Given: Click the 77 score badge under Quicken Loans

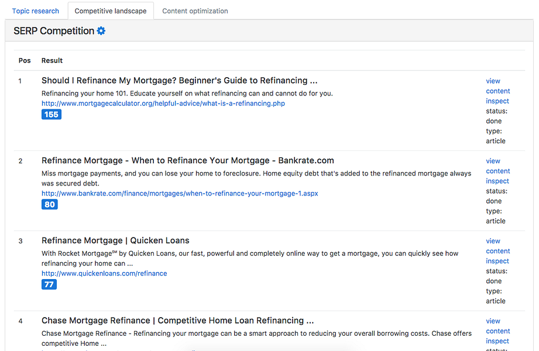Looking at the screenshot, I should [49, 284].
